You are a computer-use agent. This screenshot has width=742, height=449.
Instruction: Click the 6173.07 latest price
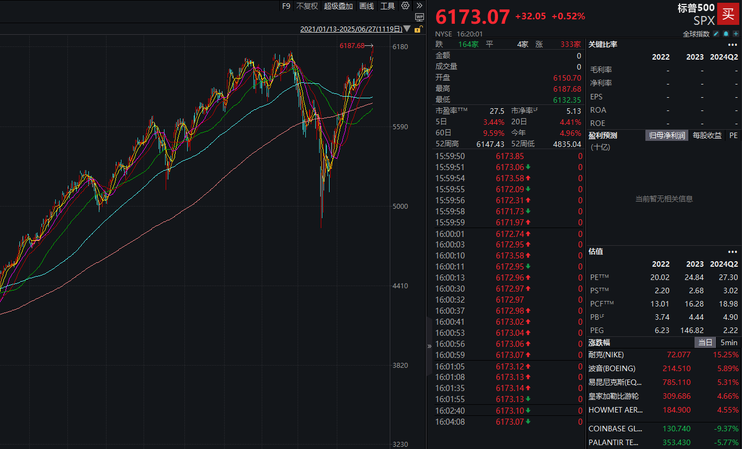pyautogui.click(x=473, y=17)
